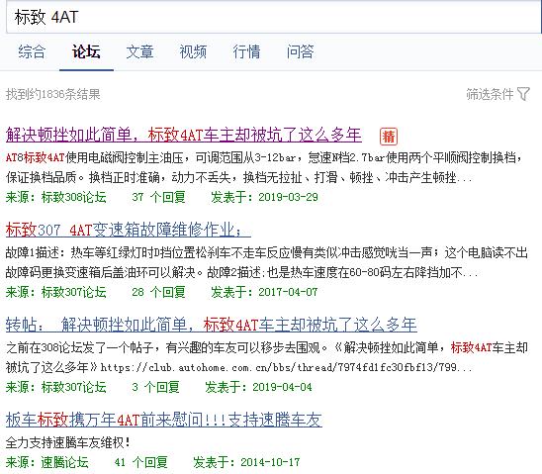Switch to the 综合 tab
The image size is (542, 474).
pos(32,51)
